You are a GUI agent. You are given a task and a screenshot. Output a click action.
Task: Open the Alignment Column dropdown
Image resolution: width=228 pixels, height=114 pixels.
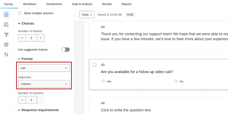(44, 84)
